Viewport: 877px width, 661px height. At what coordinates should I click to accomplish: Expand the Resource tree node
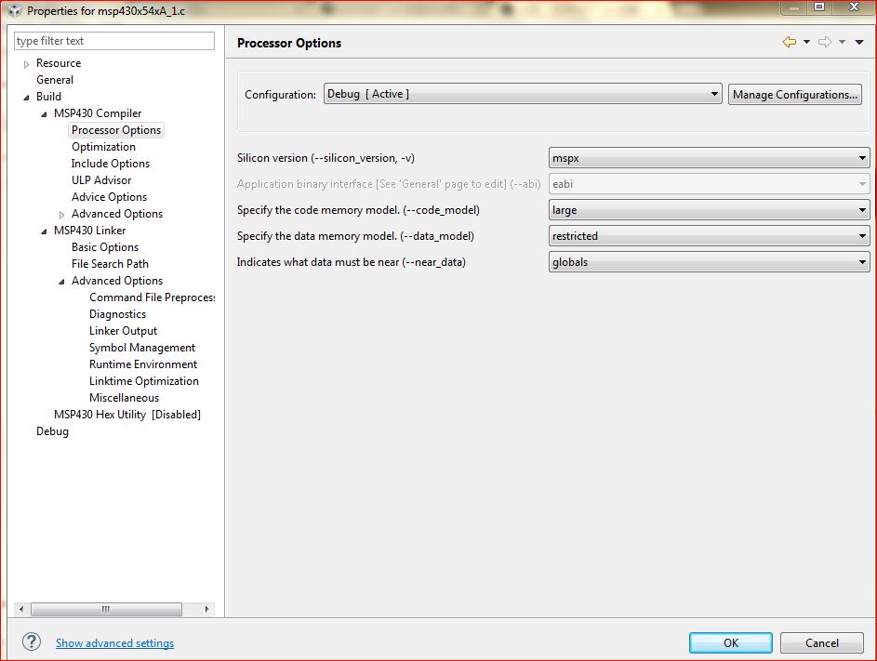click(26, 64)
